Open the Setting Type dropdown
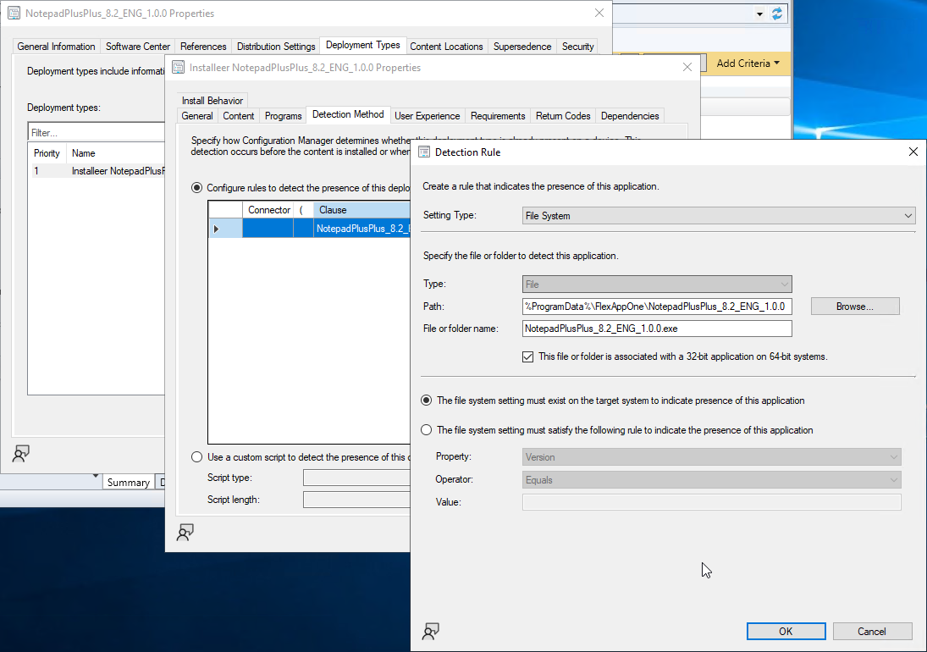Image resolution: width=927 pixels, height=652 pixels. click(719, 216)
